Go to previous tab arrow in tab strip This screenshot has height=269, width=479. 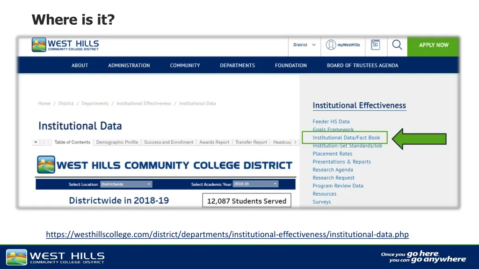coord(44,142)
